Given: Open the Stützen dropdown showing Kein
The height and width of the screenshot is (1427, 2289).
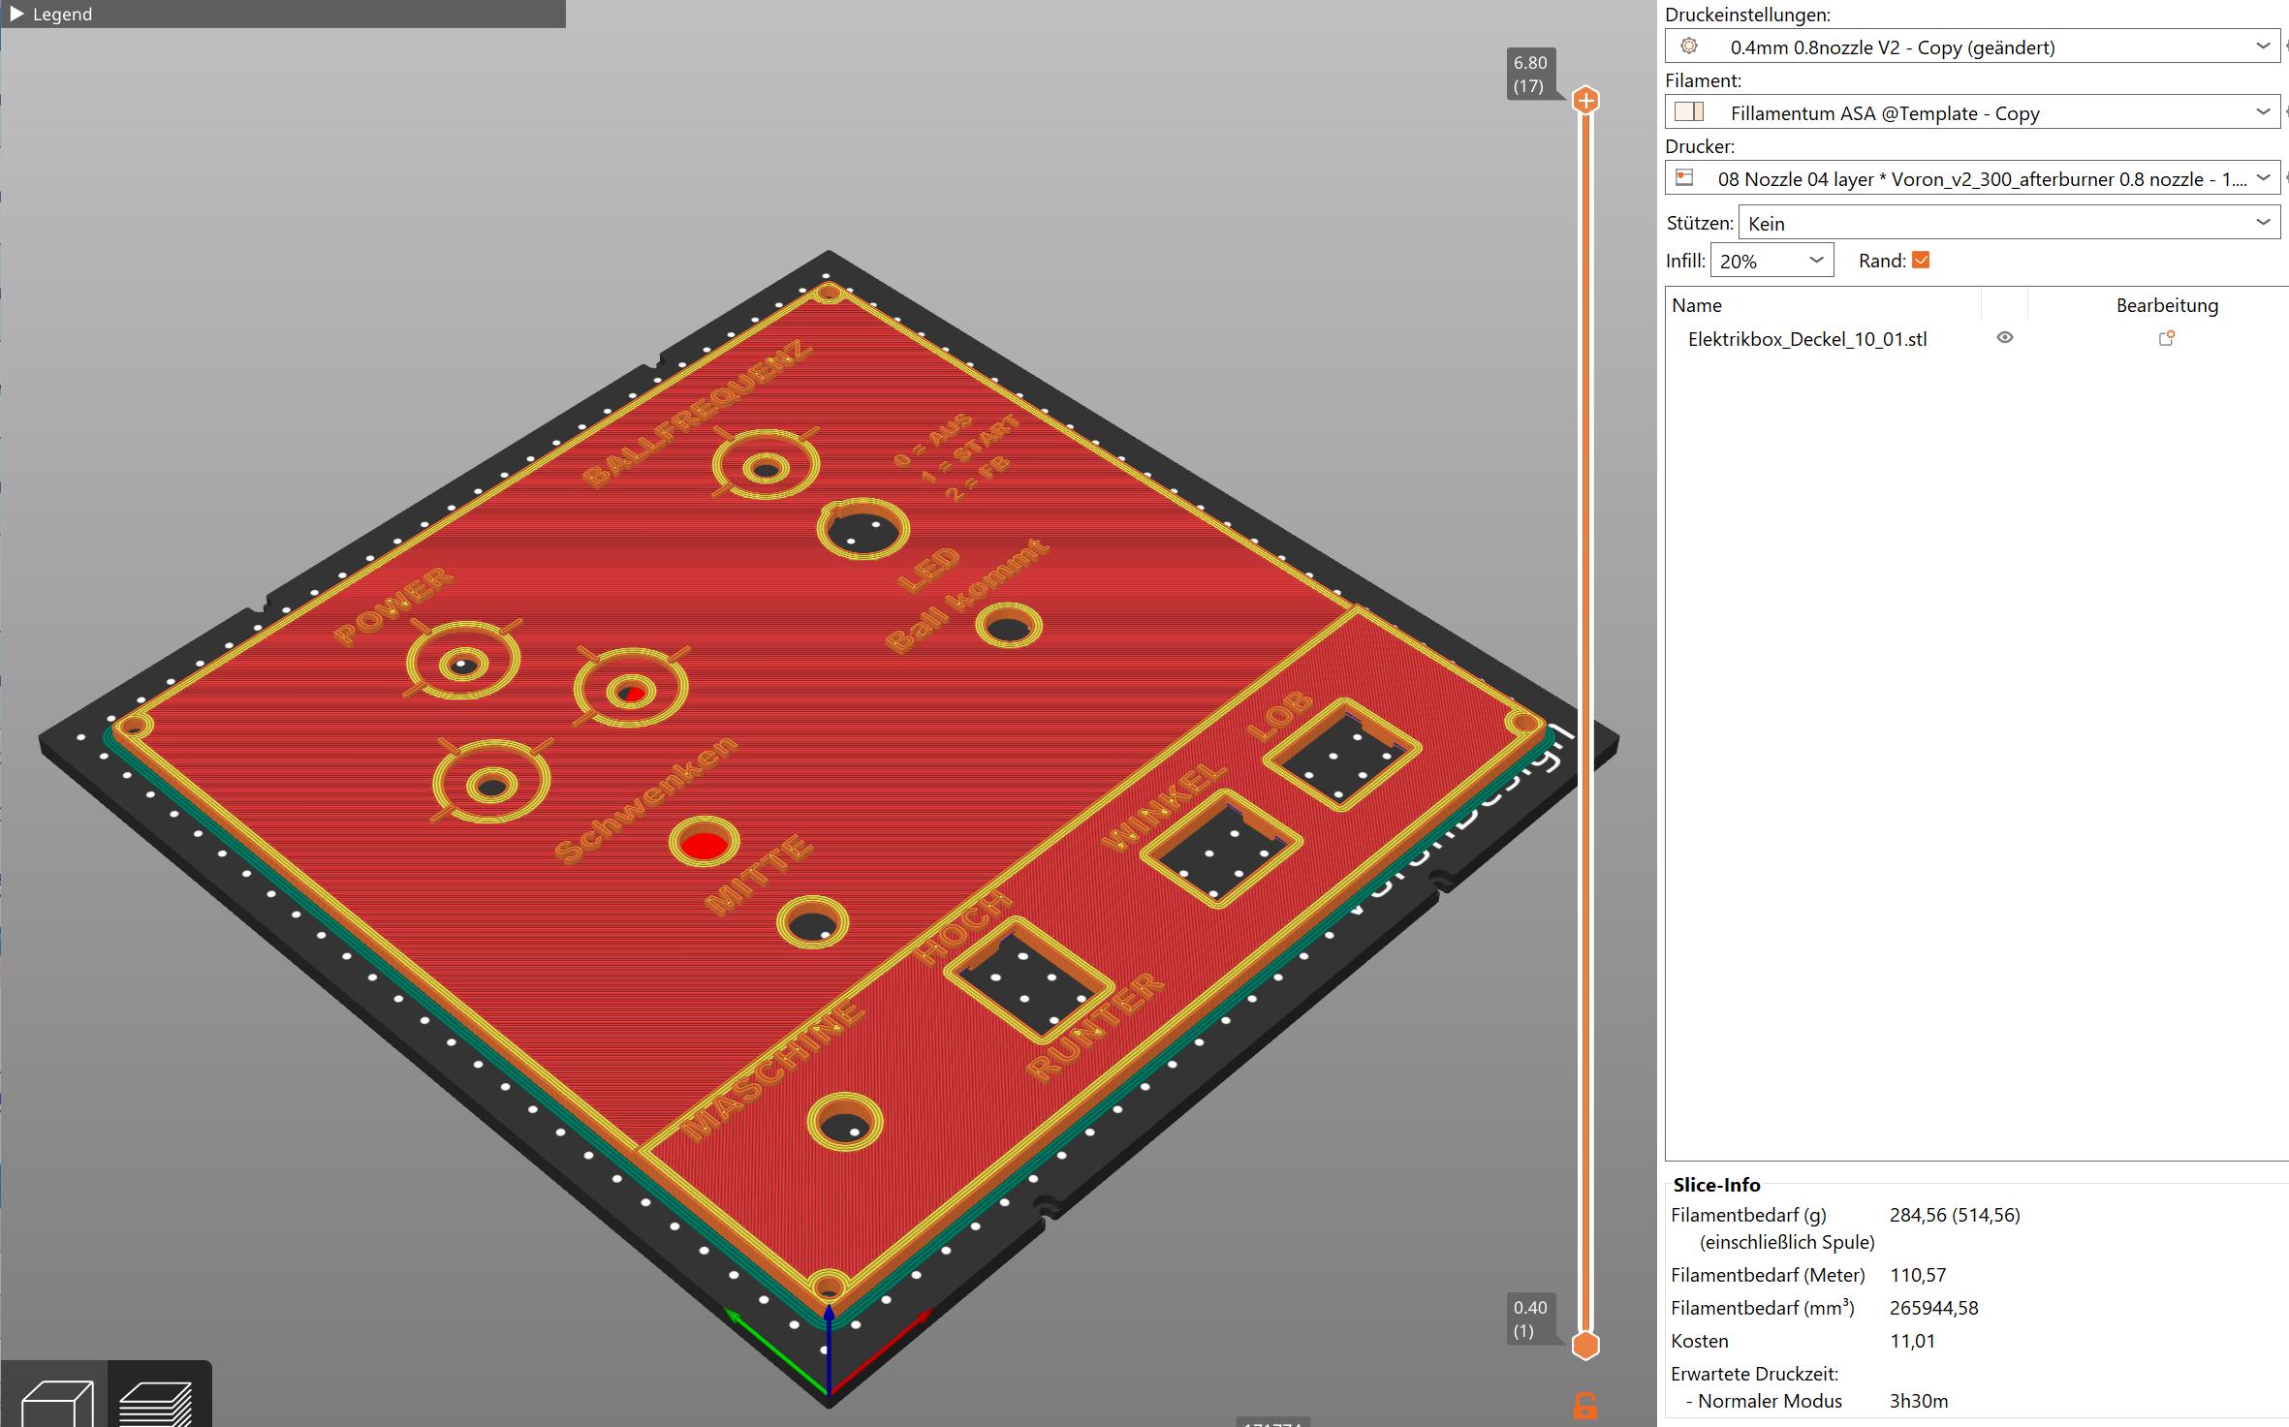Looking at the screenshot, I should (x=2009, y=223).
